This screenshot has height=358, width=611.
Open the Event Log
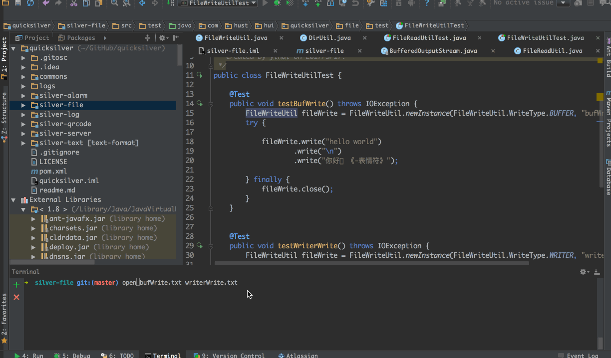click(x=579, y=355)
